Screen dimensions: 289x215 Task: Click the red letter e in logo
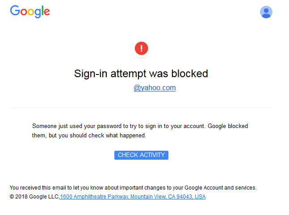[47, 12]
